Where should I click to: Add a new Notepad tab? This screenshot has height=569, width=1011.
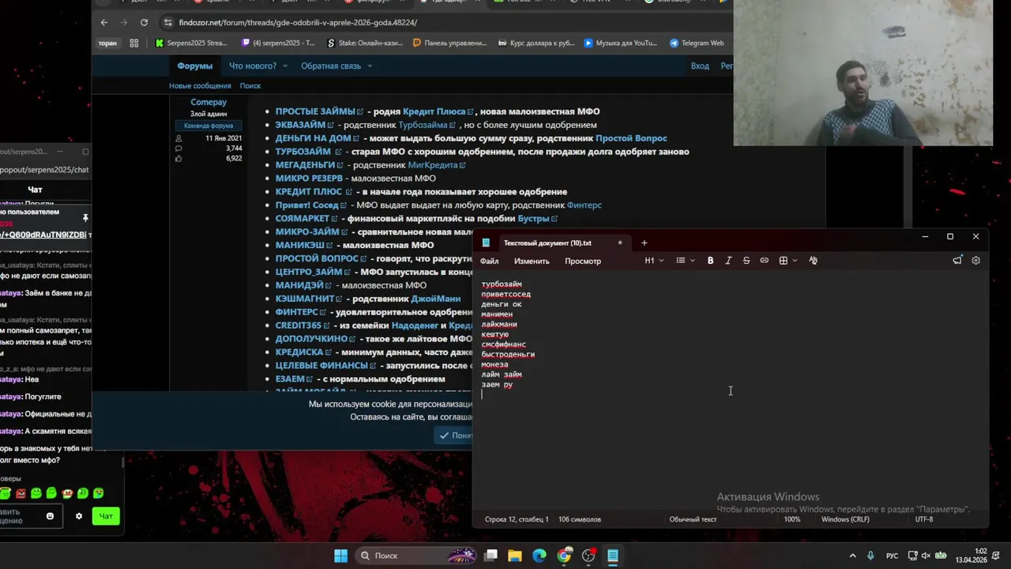coord(644,243)
